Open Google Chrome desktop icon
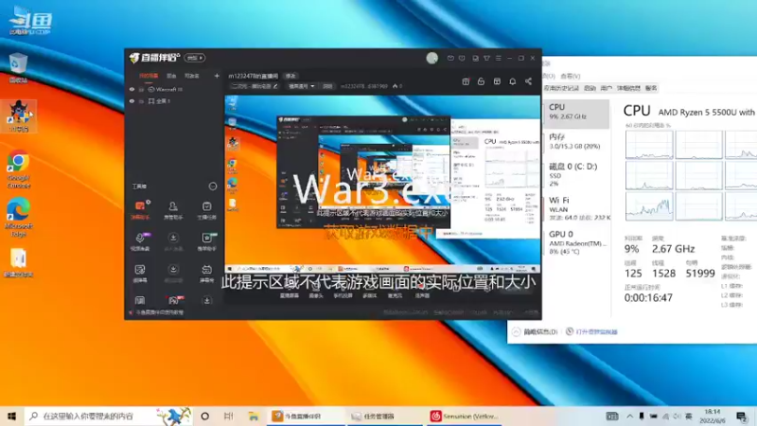Viewport: 757px width, 426px height. tap(18, 170)
